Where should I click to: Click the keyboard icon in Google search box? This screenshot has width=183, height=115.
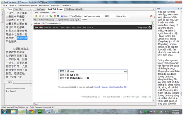click(125, 72)
